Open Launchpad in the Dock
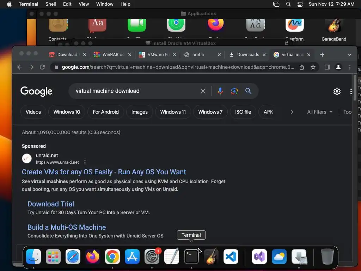The image size is (361, 271). click(53, 257)
